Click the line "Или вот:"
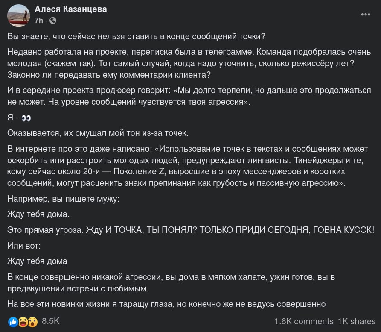The height and width of the screenshot is (332, 381). point(24,245)
